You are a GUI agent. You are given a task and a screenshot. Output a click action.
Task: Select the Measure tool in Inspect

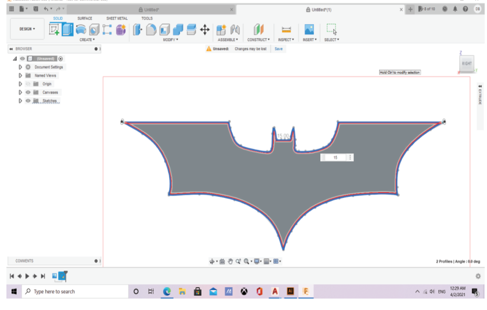click(x=286, y=30)
